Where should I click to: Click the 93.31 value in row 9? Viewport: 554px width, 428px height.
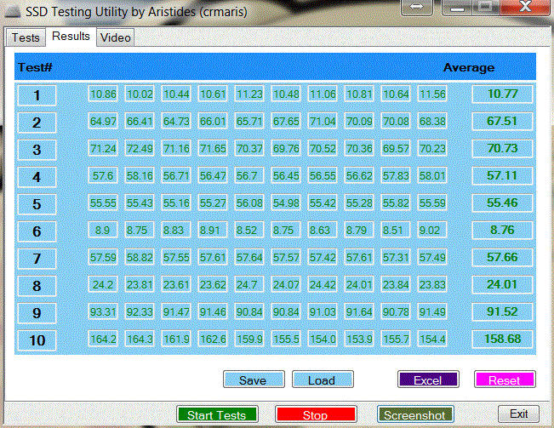[103, 312]
